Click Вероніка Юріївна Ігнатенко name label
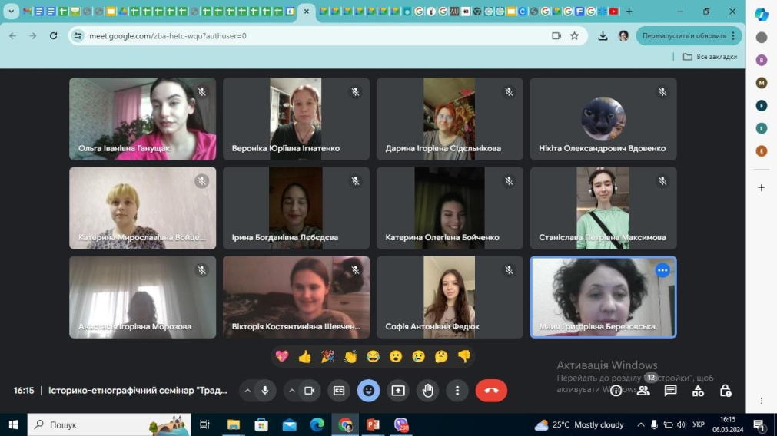 pyautogui.click(x=286, y=148)
